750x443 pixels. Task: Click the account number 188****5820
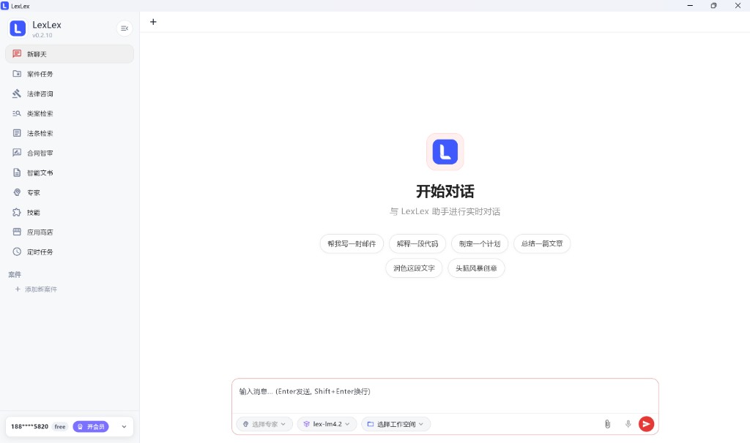[29, 427]
